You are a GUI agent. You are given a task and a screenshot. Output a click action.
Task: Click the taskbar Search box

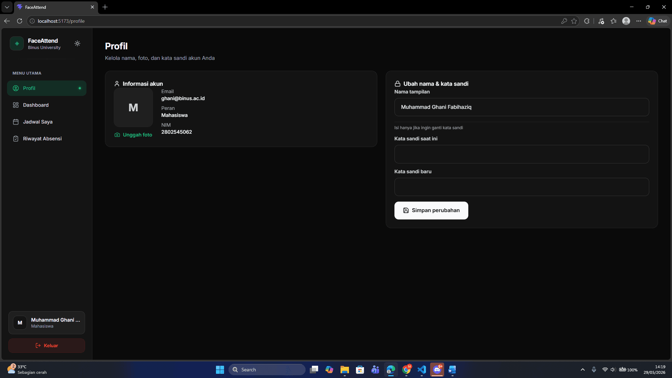[267, 370]
